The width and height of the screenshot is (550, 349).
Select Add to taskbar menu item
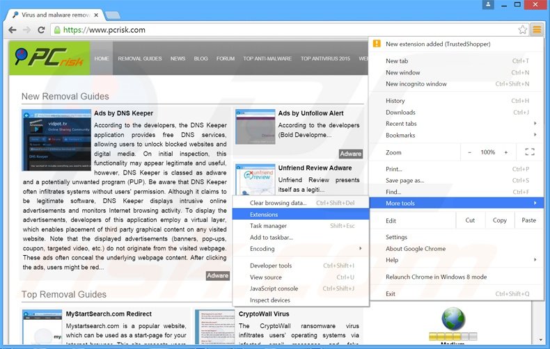click(301, 238)
